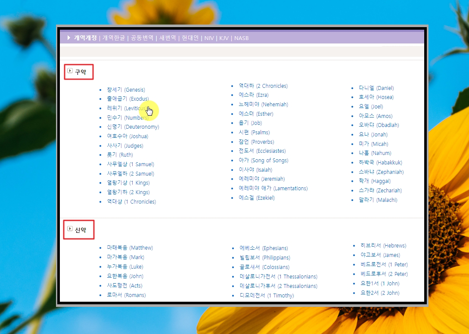Switch to 개역한글 translation
The width and height of the screenshot is (469, 334).
click(x=114, y=38)
